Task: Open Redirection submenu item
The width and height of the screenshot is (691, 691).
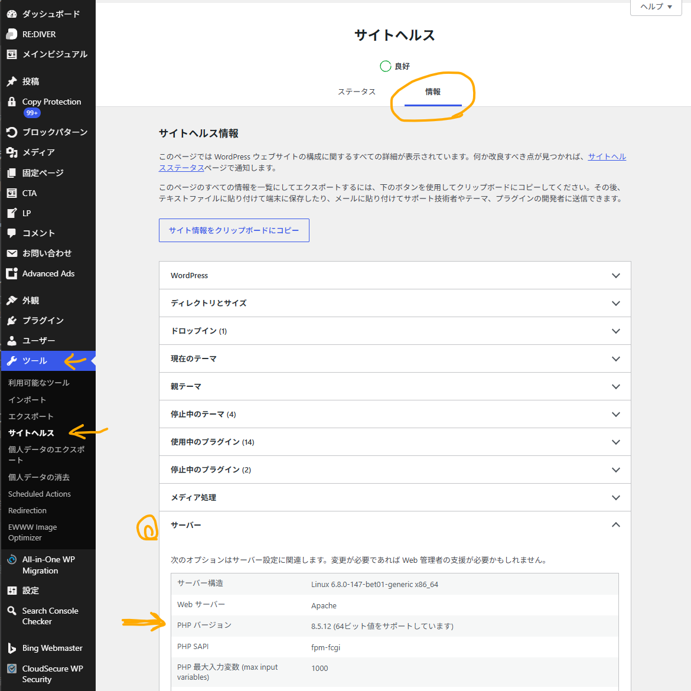Action: [x=27, y=511]
